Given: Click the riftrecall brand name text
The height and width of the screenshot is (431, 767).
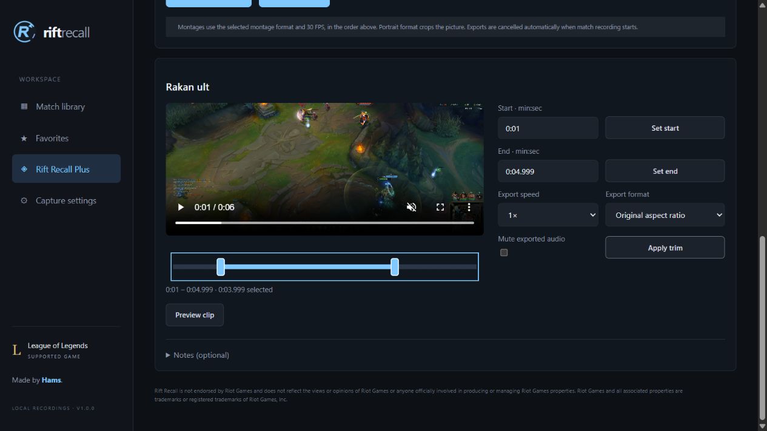Looking at the screenshot, I should (x=67, y=32).
